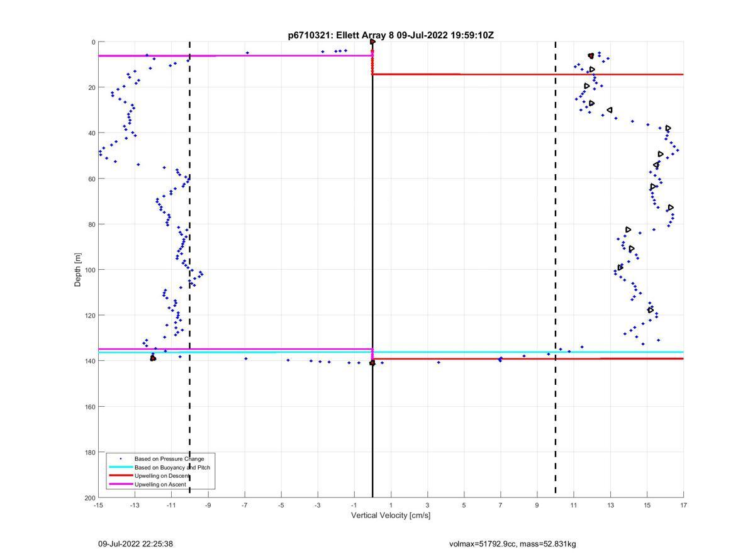Click the red marker near 12 cm/s at 6 m
This screenshot has height=559, width=755.
pos(591,56)
